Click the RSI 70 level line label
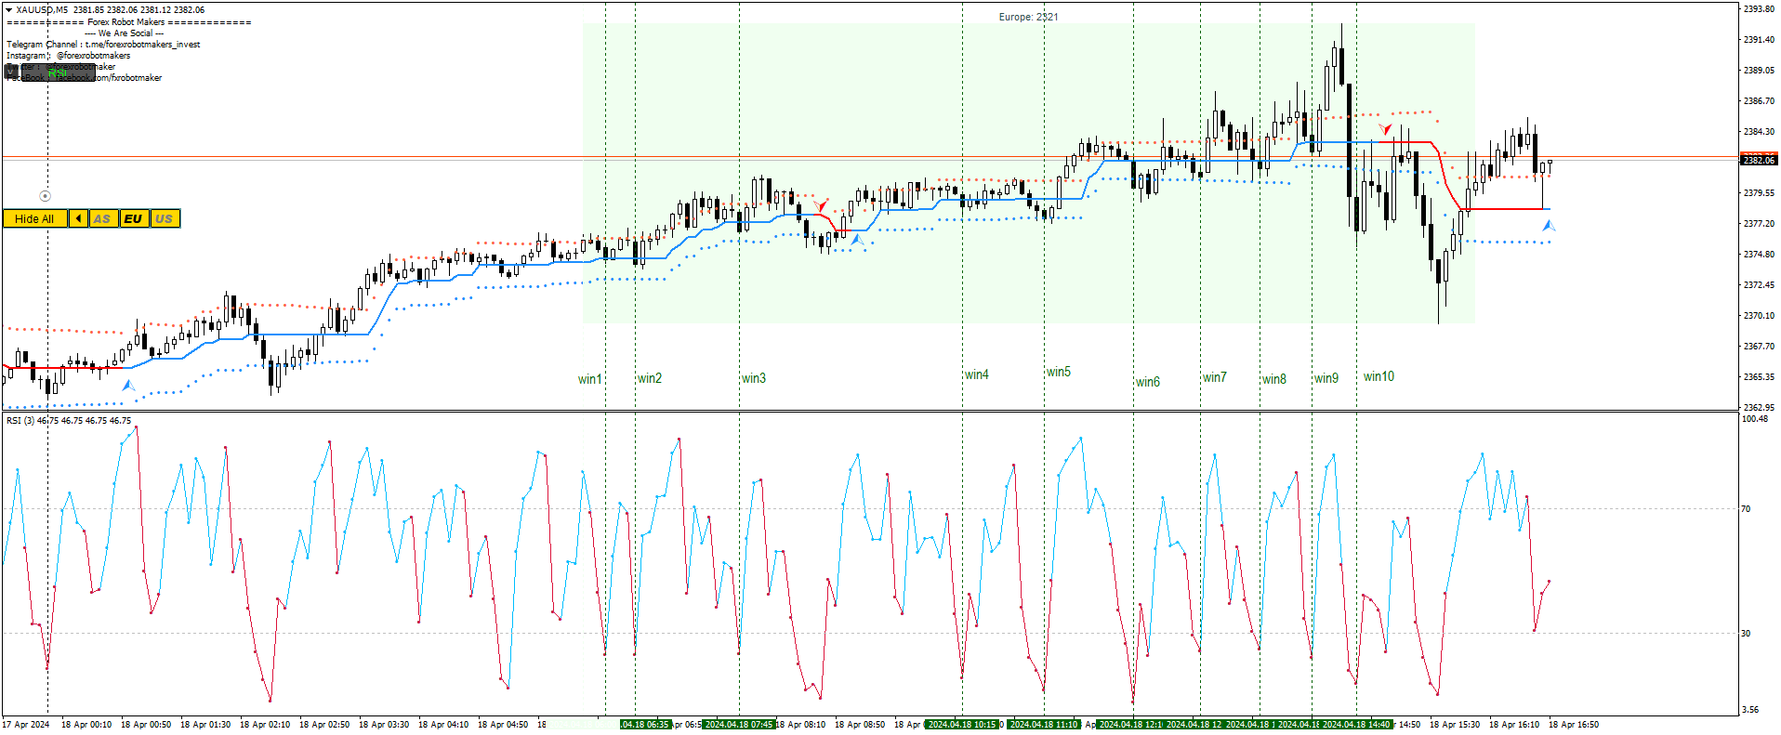The height and width of the screenshot is (735, 1781). 1746,509
